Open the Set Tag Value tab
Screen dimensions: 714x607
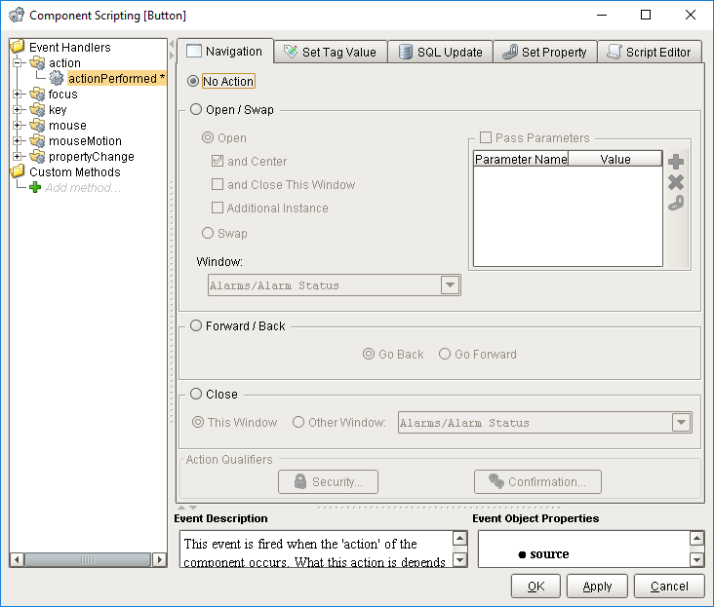coord(331,52)
